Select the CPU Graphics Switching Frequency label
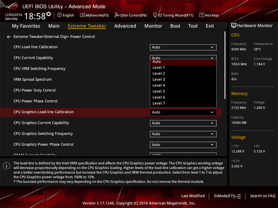Viewport: 278px width, 208px height. tap(43, 134)
